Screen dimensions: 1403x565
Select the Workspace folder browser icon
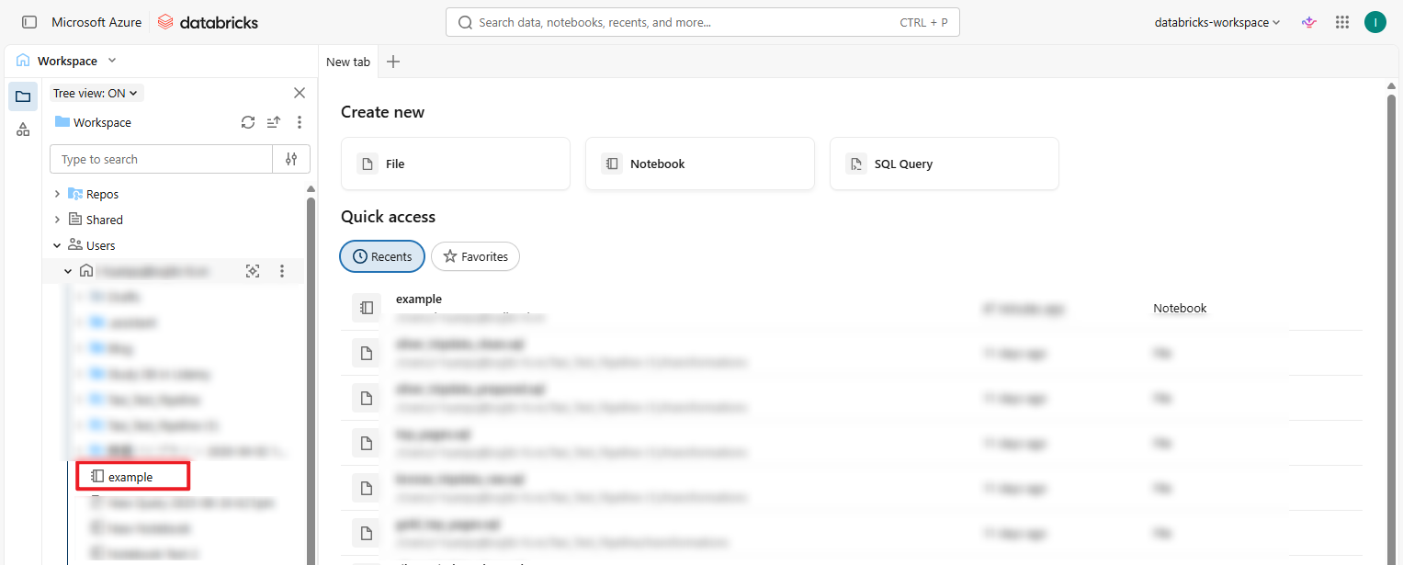[x=23, y=96]
